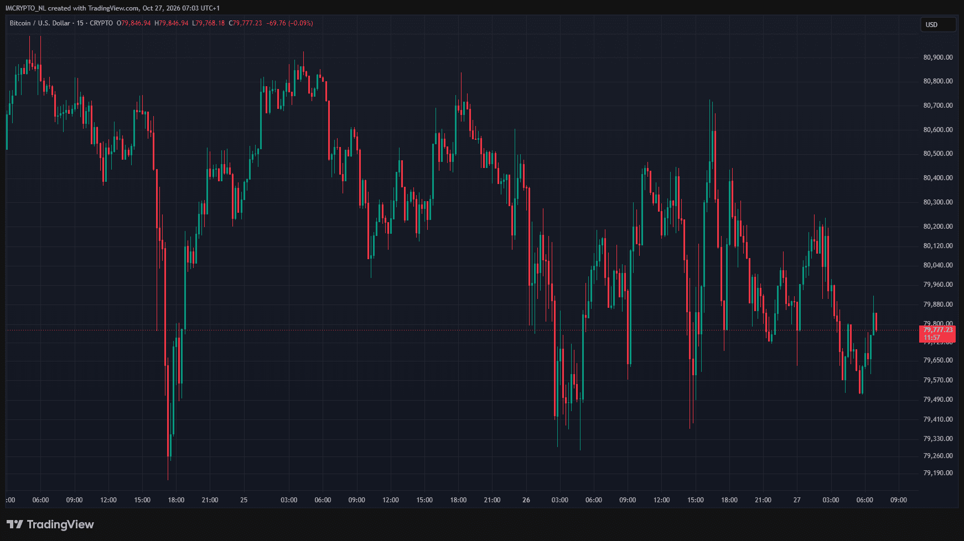Click the 79,260.00 price axis label

click(938, 456)
